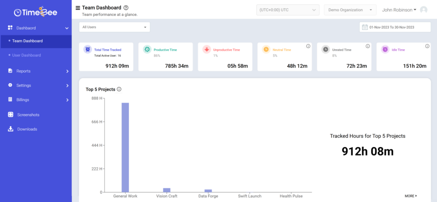Click the Top 5 Projects heading

click(100, 89)
